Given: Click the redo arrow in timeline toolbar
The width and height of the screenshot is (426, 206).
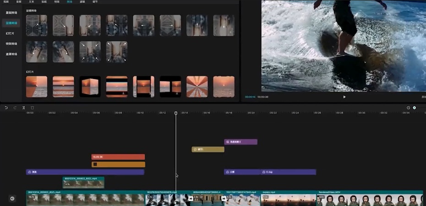Looking at the screenshot, I should tap(15, 108).
